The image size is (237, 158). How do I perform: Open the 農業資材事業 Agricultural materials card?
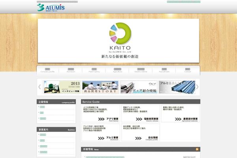point(180,113)
